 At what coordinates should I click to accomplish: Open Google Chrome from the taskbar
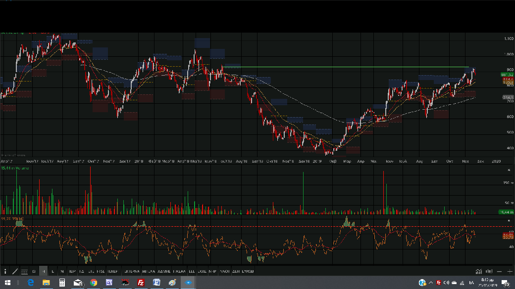94,283
